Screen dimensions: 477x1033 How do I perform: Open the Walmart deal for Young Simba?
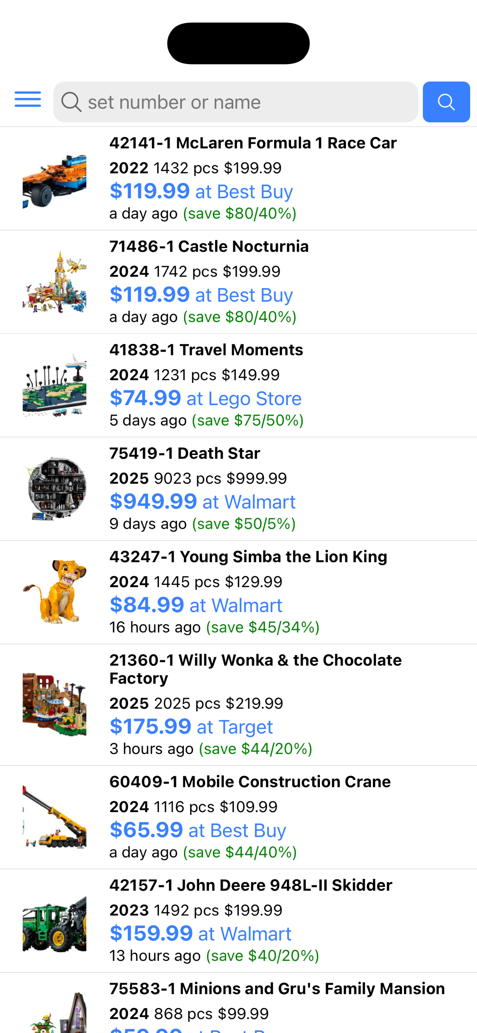195,605
